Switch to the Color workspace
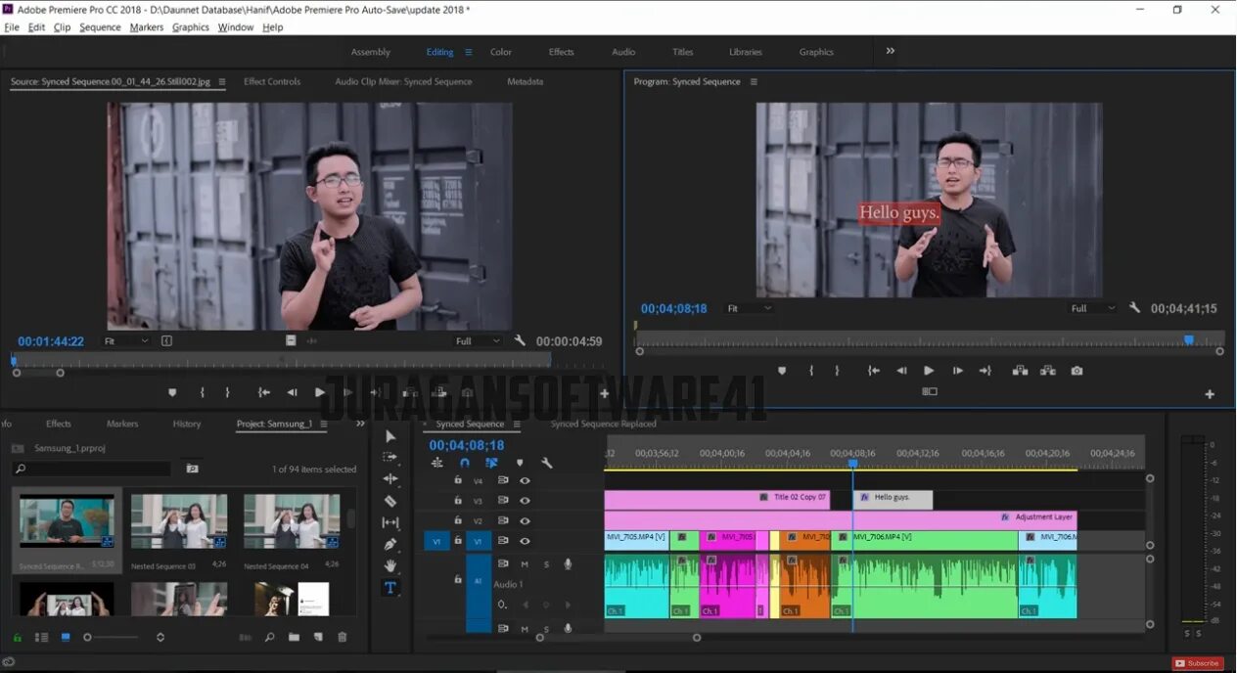1237x673 pixels. tap(501, 52)
